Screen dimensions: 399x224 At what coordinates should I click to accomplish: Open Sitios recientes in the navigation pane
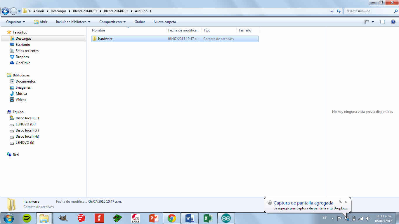tap(27, 51)
